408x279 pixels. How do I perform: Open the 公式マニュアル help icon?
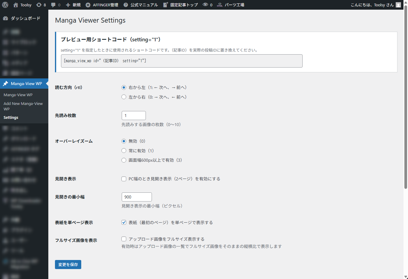tap(126, 5)
